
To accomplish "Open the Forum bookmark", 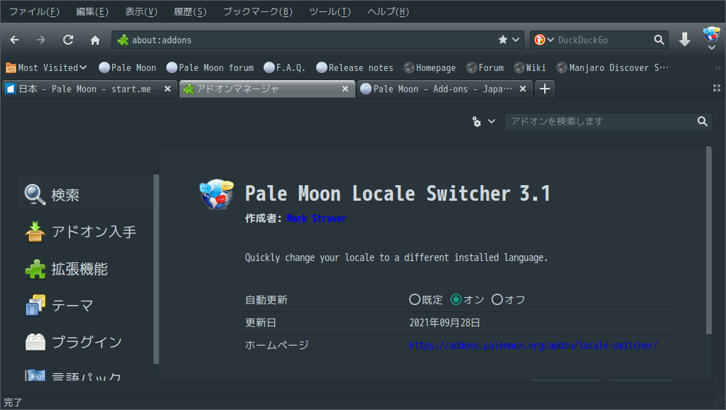I will click(x=484, y=68).
